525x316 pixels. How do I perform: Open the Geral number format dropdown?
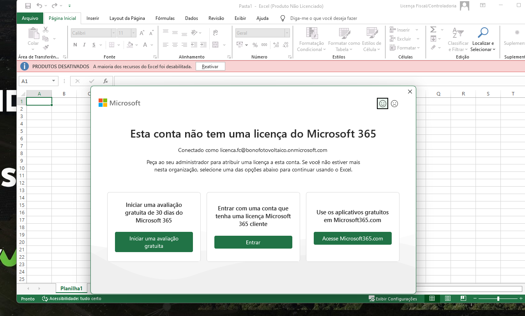point(287,33)
